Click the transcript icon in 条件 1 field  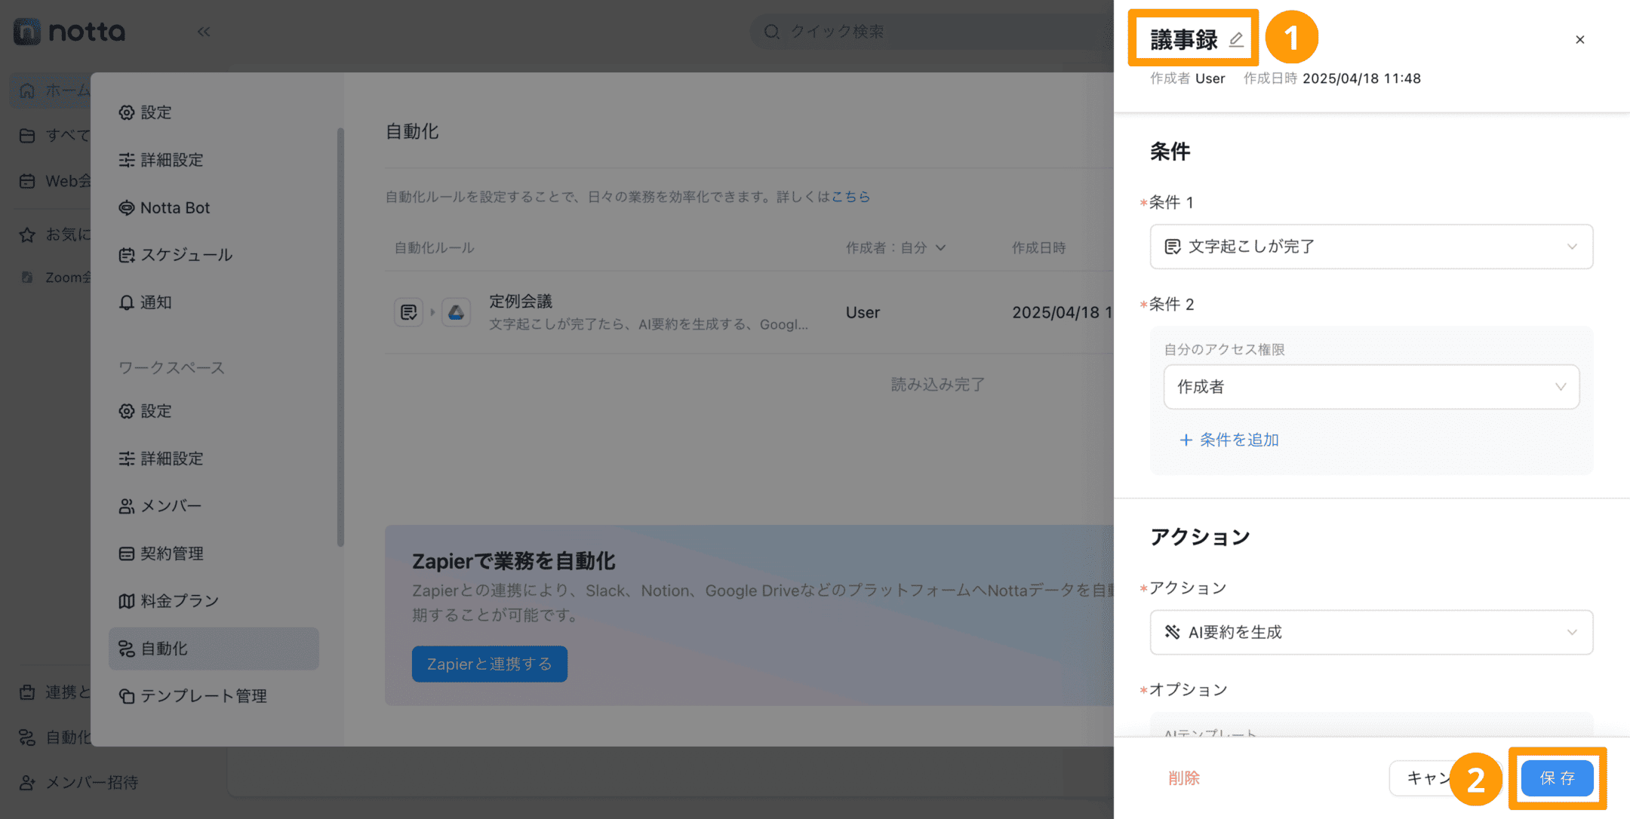(1172, 247)
